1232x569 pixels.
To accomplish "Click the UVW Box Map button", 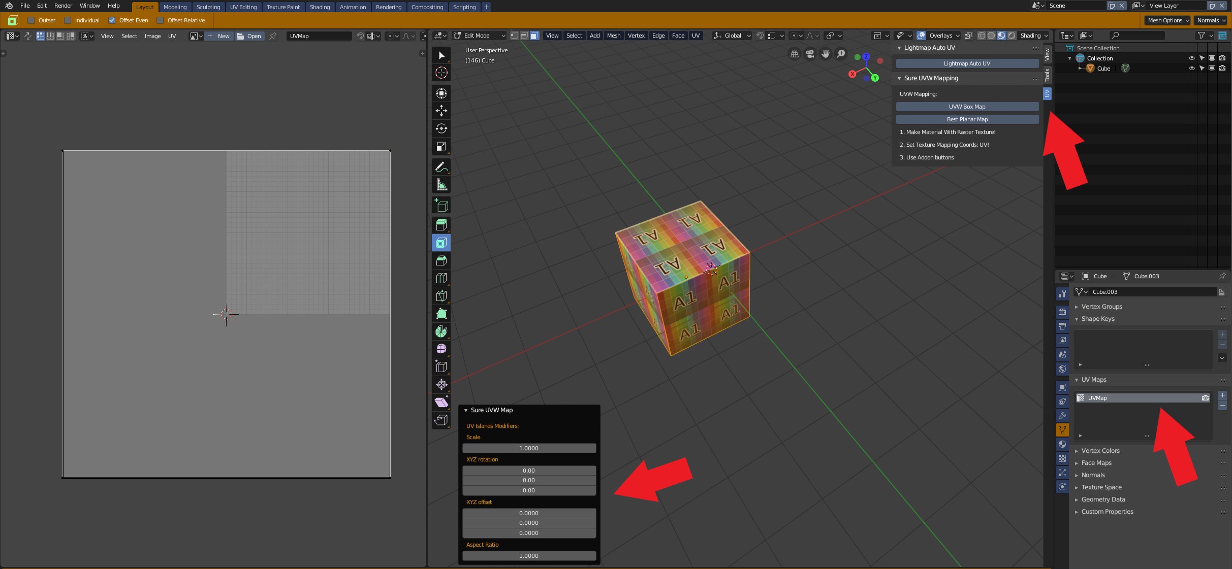I will click(x=967, y=107).
